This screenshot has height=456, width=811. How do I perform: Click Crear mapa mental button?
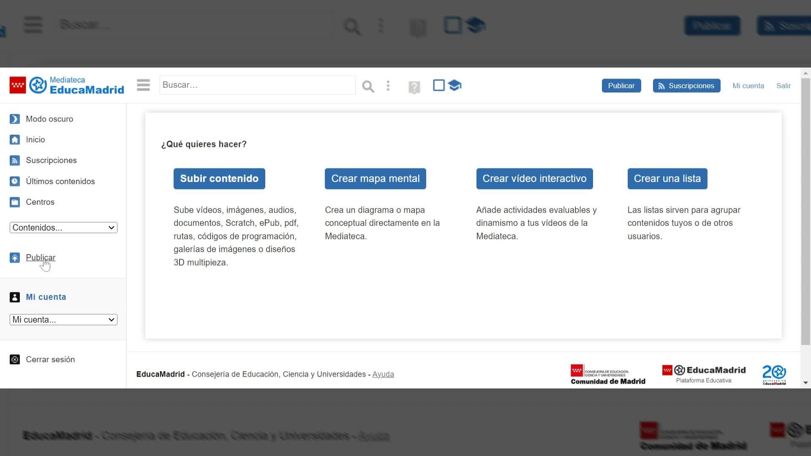[375, 179]
